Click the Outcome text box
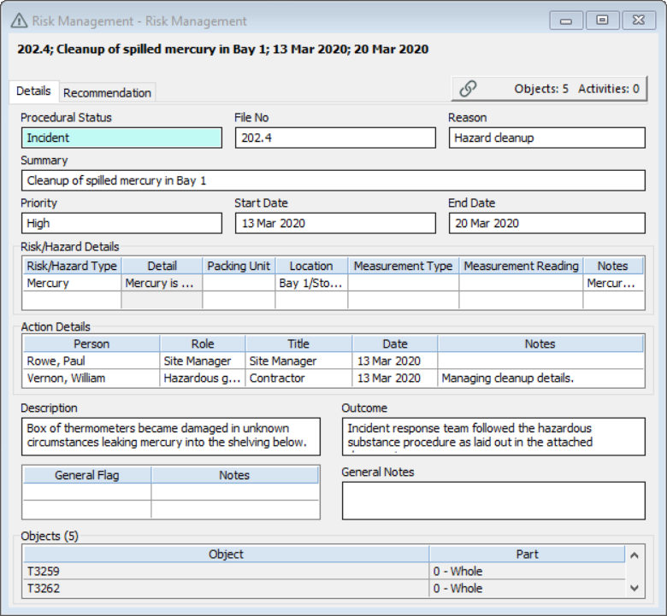 pos(493,437)
